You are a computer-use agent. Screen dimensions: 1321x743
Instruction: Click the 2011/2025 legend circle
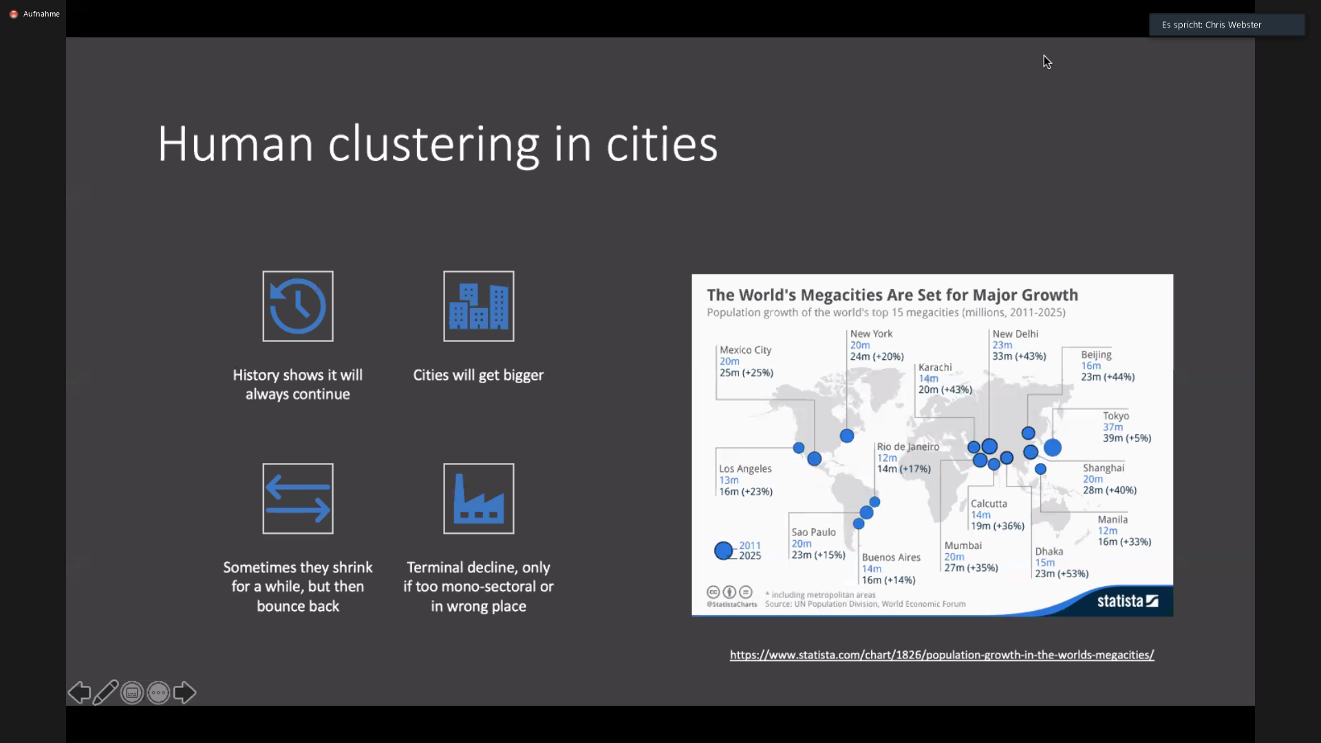tap(723, 550)
